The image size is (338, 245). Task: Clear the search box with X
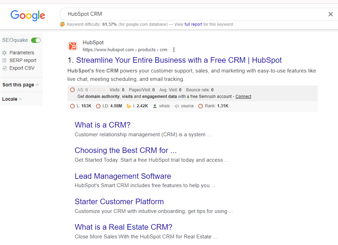tap(330, 14)
